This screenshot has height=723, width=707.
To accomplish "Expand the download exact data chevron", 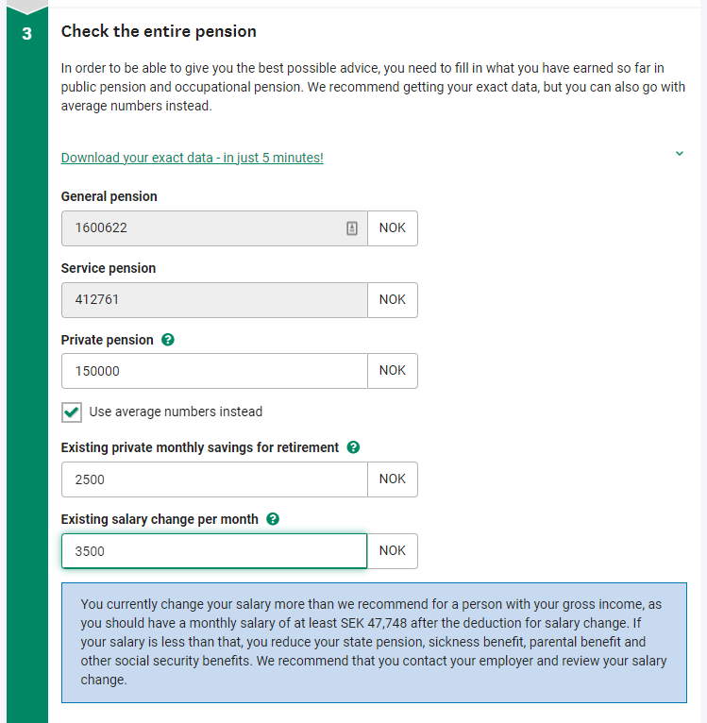I will 679,154.
